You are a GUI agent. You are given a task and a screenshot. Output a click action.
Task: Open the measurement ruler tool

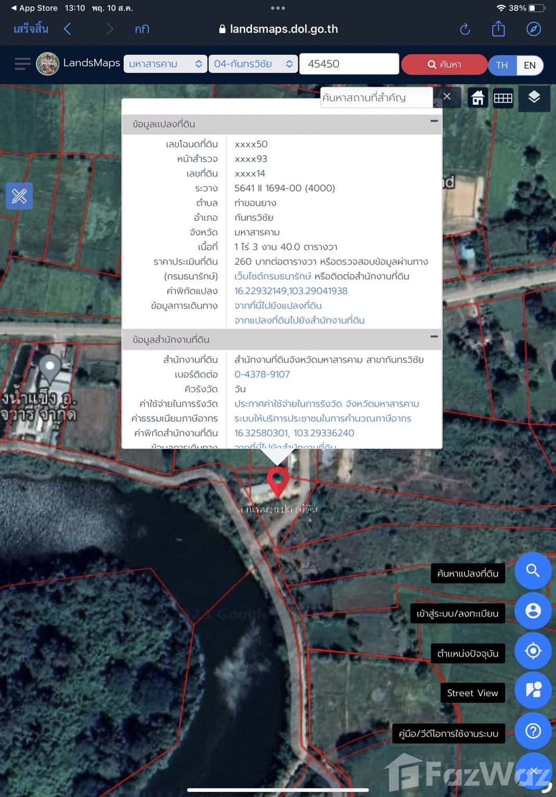coord(19,196)
